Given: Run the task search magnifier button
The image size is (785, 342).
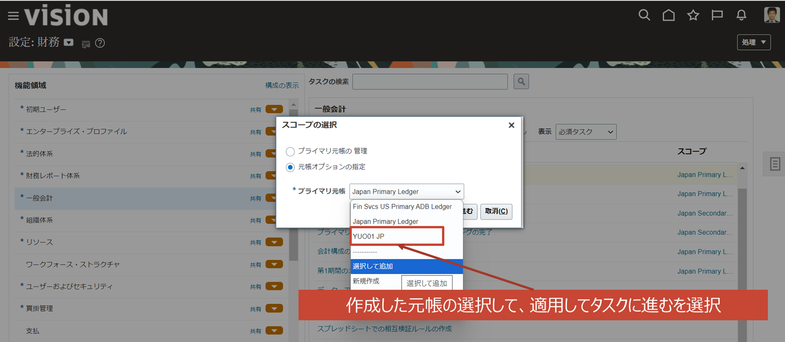Looking at the screenshot, I should point(521,82).
